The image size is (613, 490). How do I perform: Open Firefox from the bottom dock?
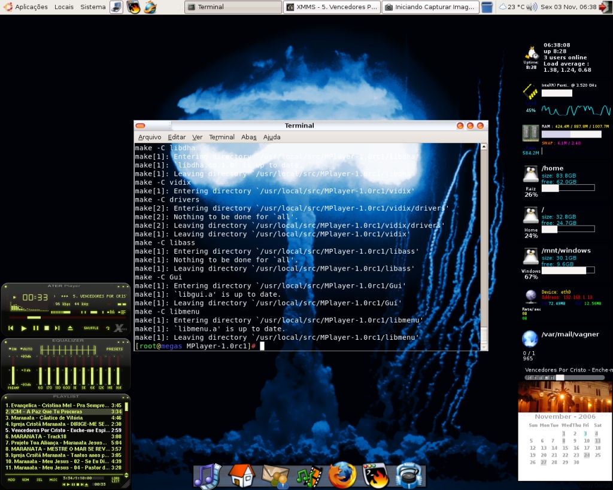point(342,475)
